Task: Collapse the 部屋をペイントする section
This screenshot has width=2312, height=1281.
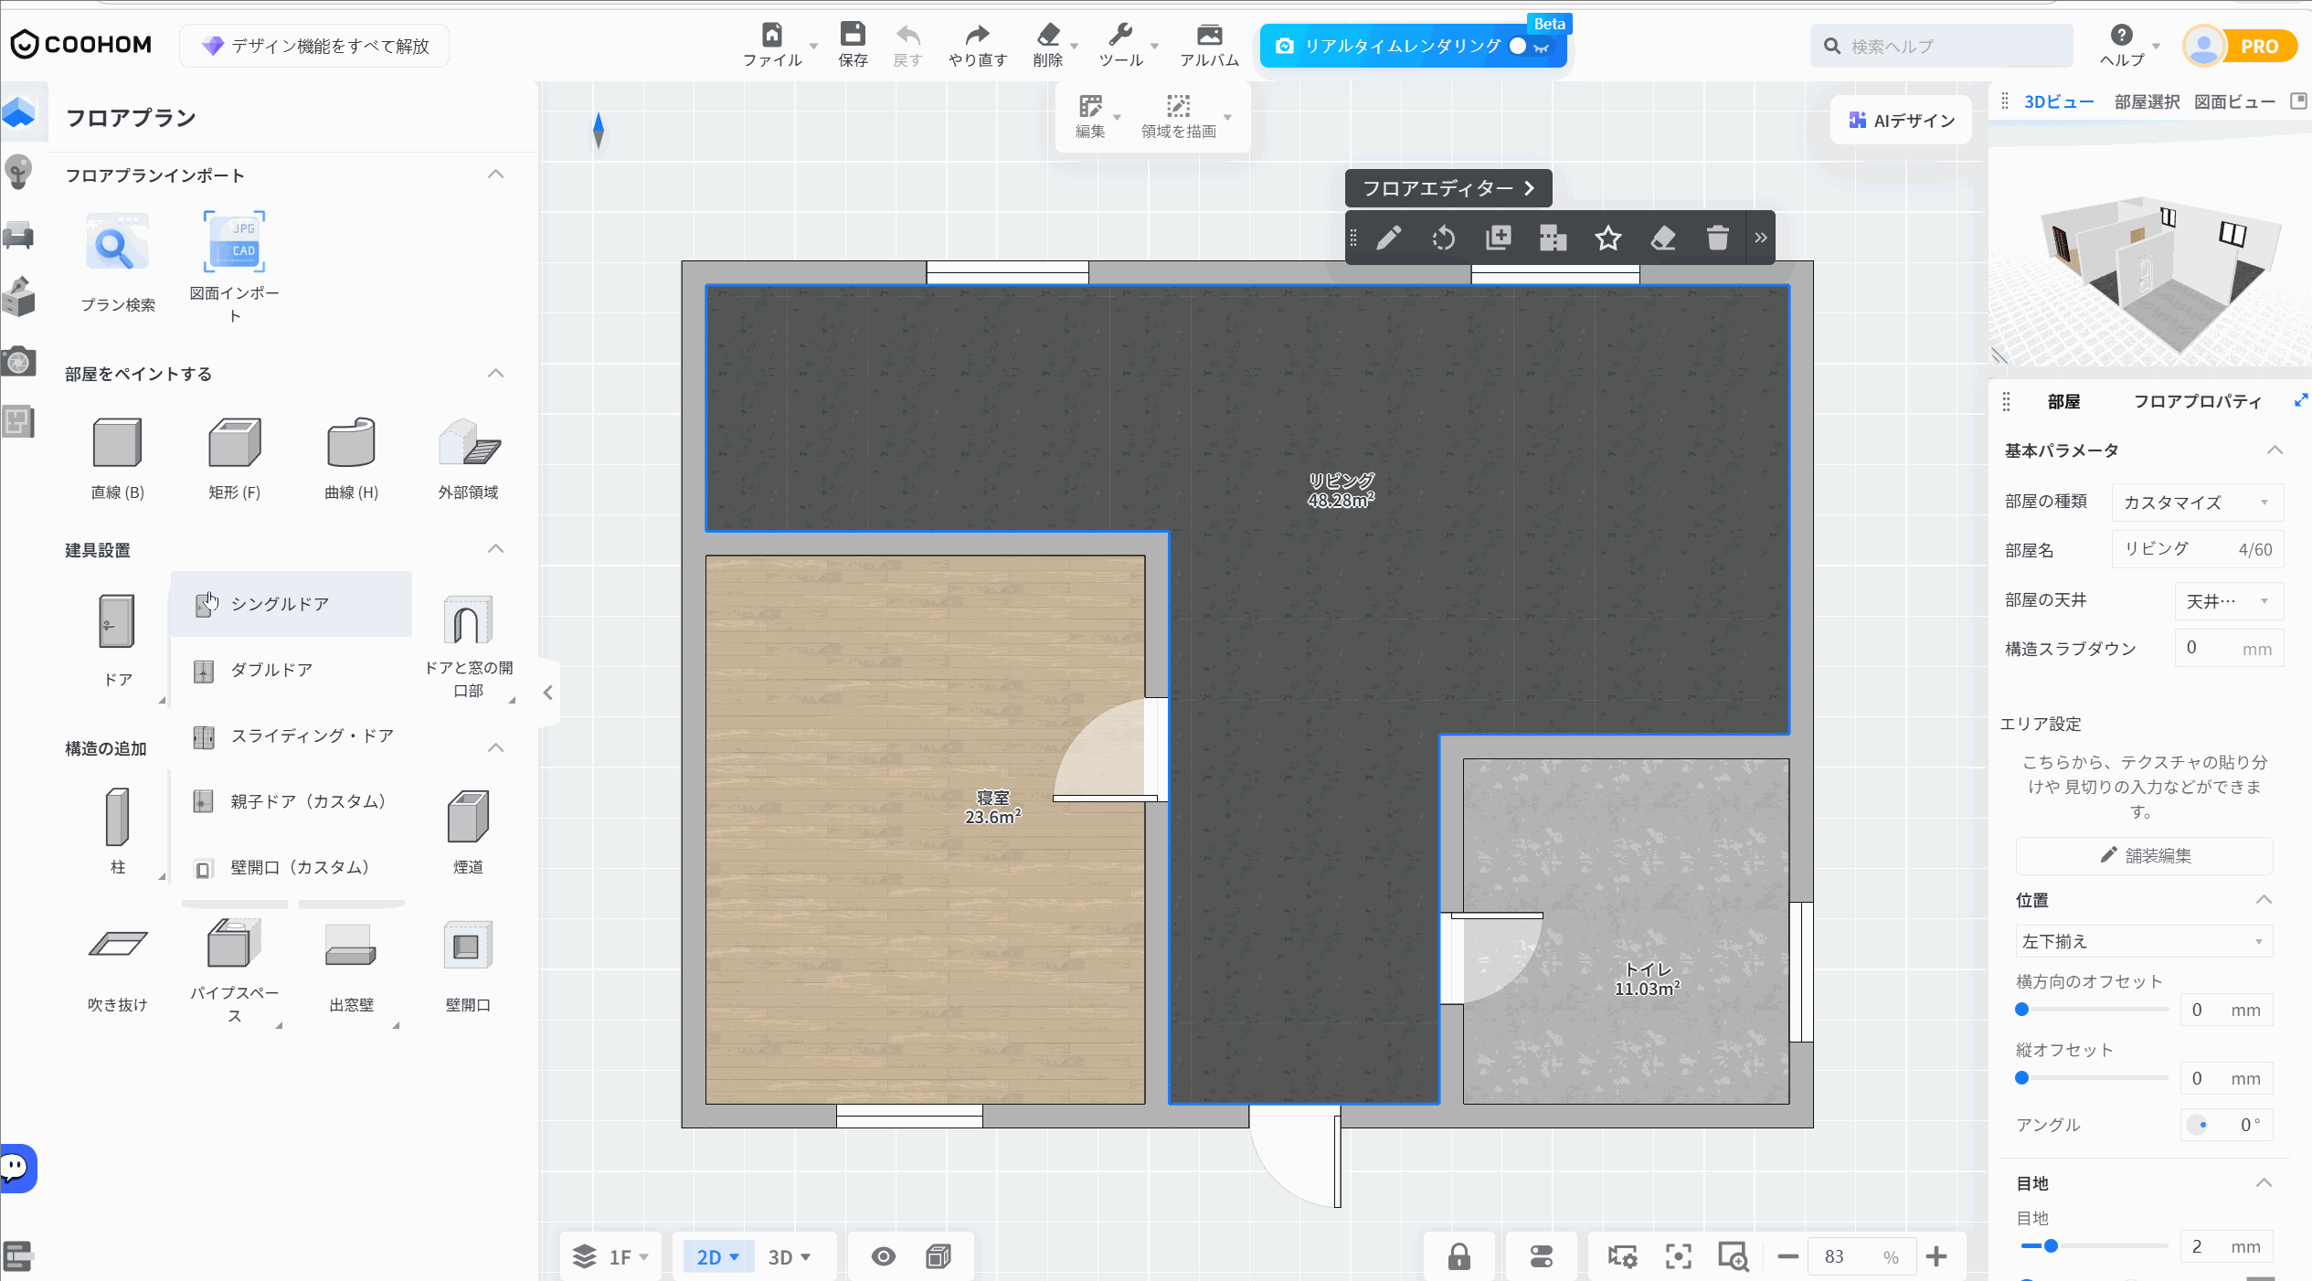Action: click(496, 374)
